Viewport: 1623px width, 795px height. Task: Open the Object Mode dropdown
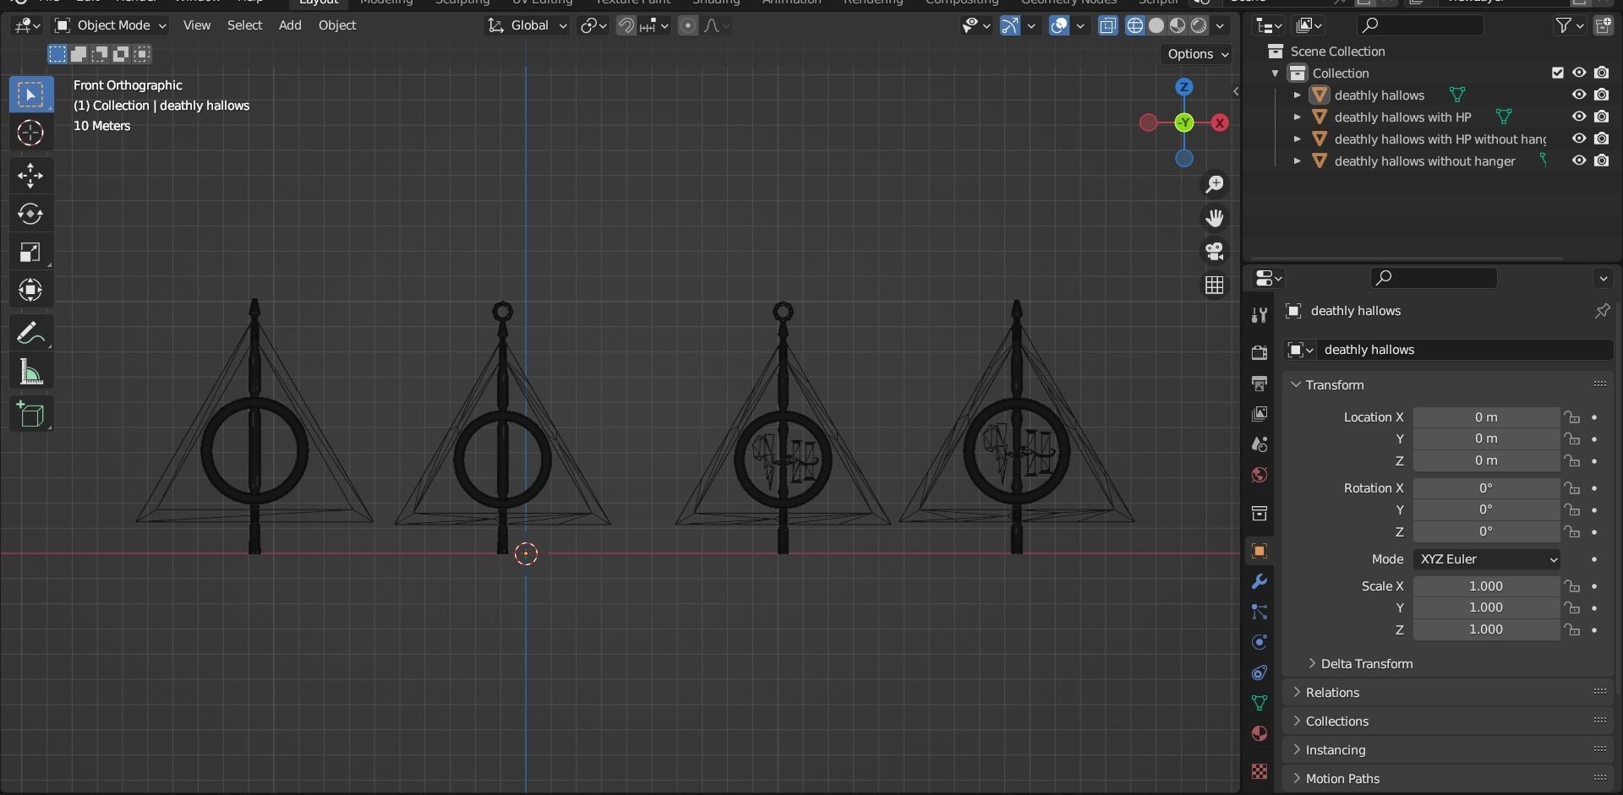[x=110, y=25]
